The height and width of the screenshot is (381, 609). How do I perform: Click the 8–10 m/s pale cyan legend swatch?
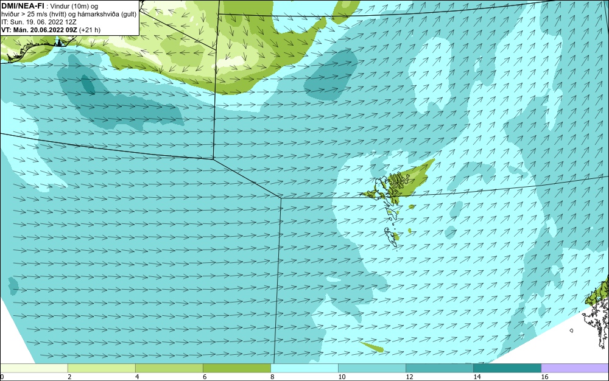click(x=304, y=368)
